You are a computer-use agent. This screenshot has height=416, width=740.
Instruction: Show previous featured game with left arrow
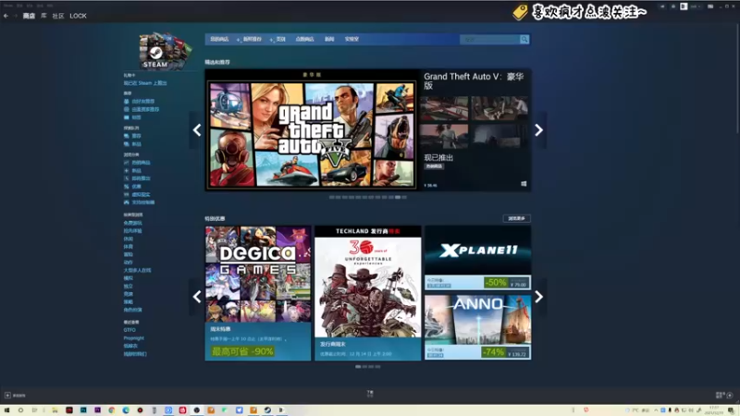click(197, 130)
